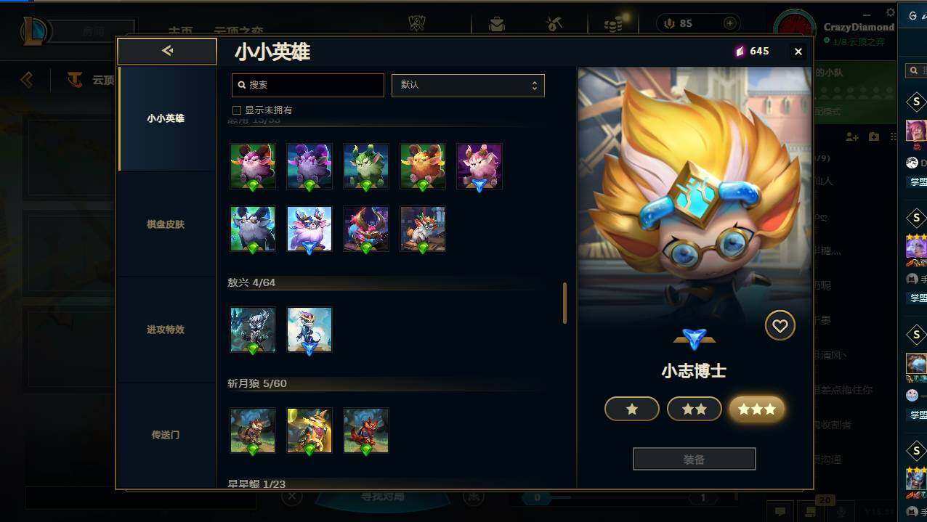Viewport: 927px width, 522px height.
Task: Select the one-star tier button
Action: click(x=632, y=409)
